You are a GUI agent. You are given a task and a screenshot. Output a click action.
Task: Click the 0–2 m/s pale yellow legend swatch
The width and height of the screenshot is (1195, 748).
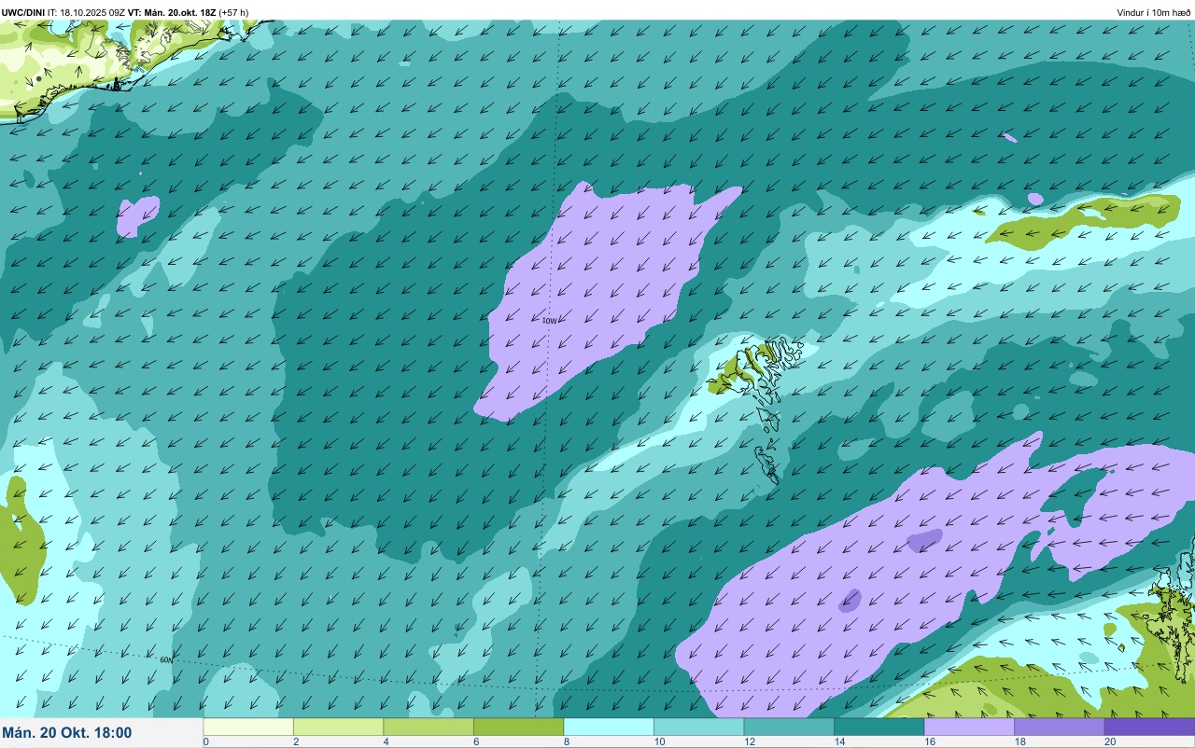(248, 727)
